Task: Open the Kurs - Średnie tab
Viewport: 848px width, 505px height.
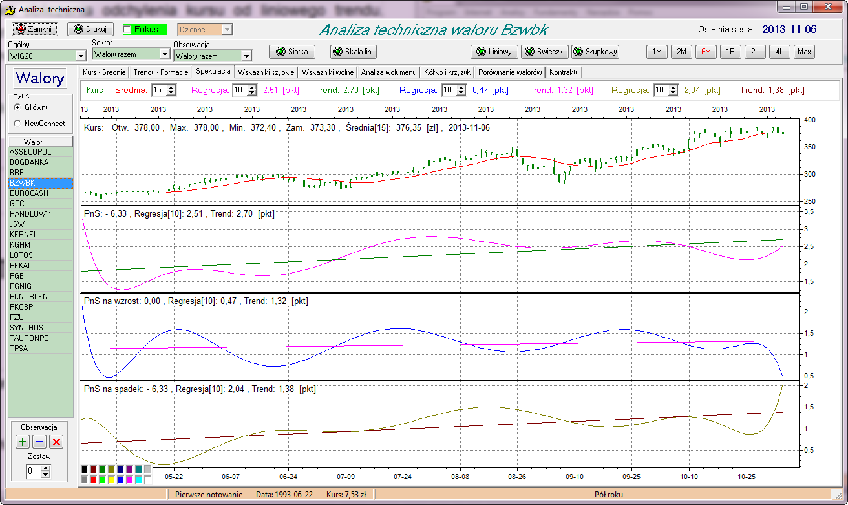Action: [x=104, y=72]
